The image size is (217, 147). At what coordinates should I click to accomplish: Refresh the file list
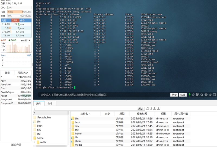pos(148,108)
